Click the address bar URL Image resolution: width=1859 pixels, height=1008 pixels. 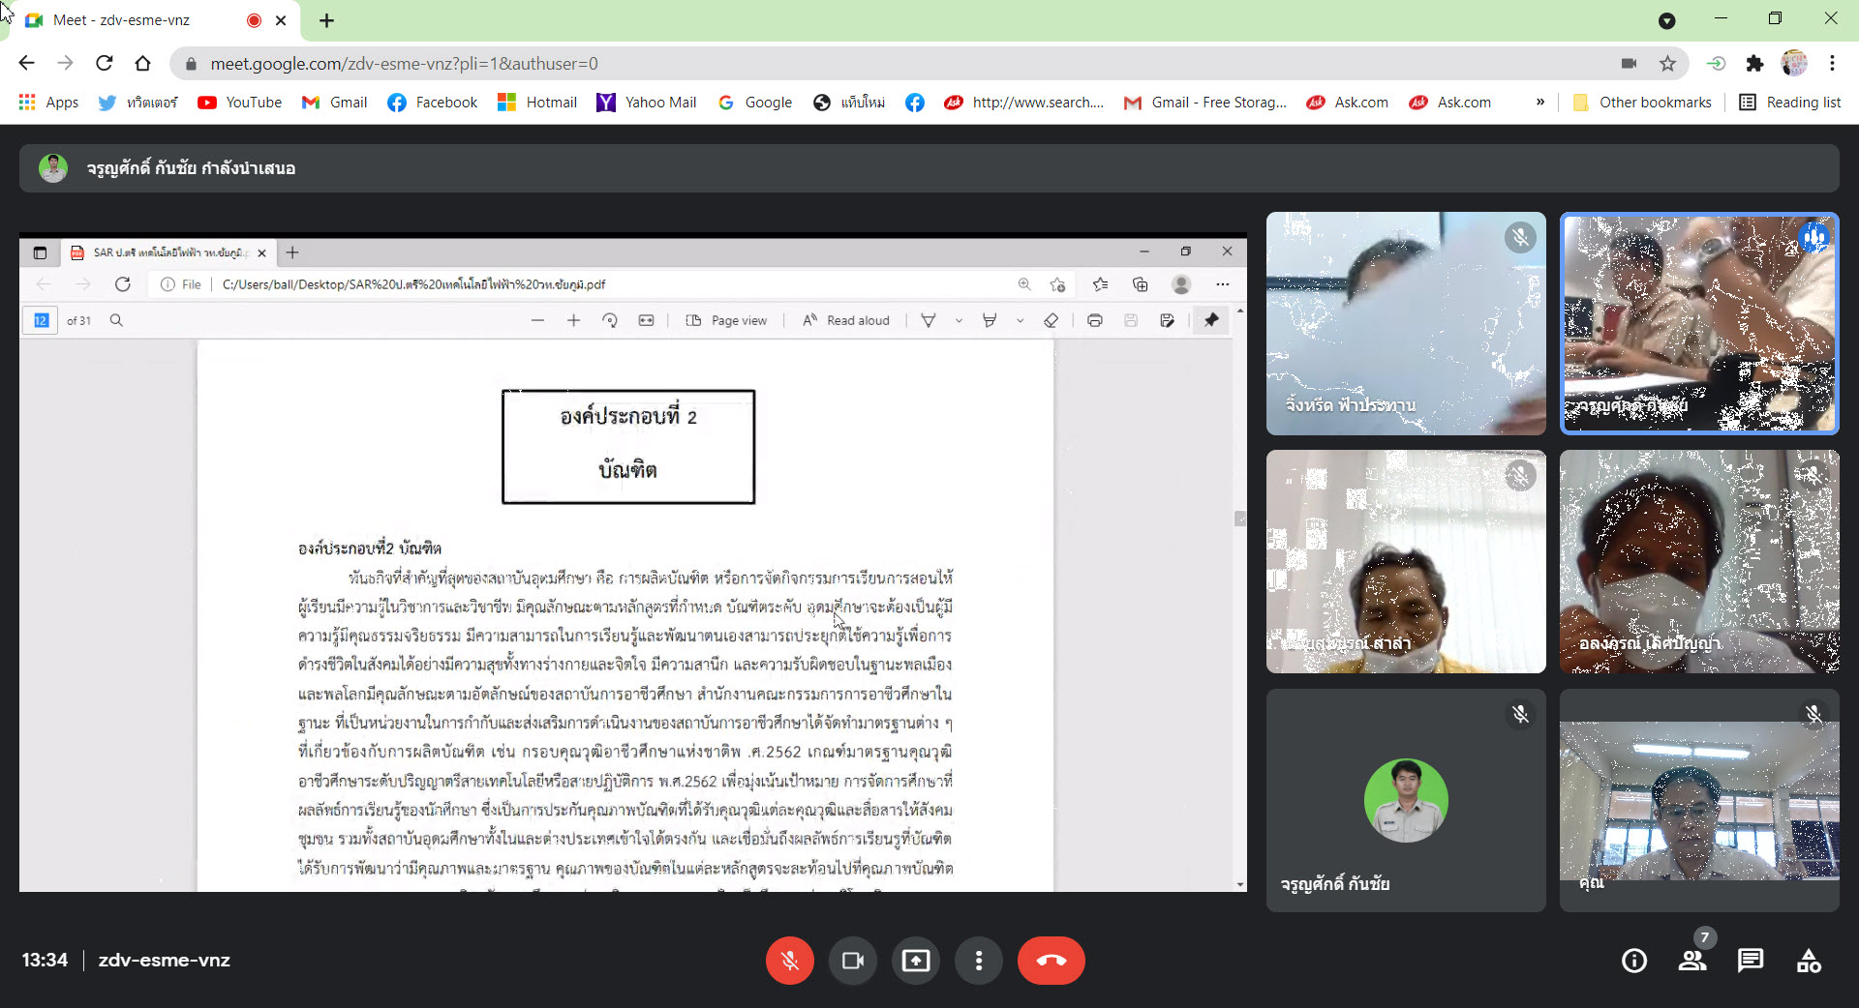point(404,64)
